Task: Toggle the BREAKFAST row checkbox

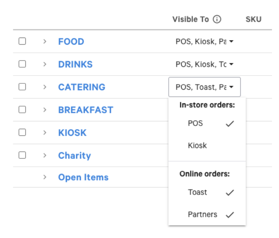Action: click(22, 110)
